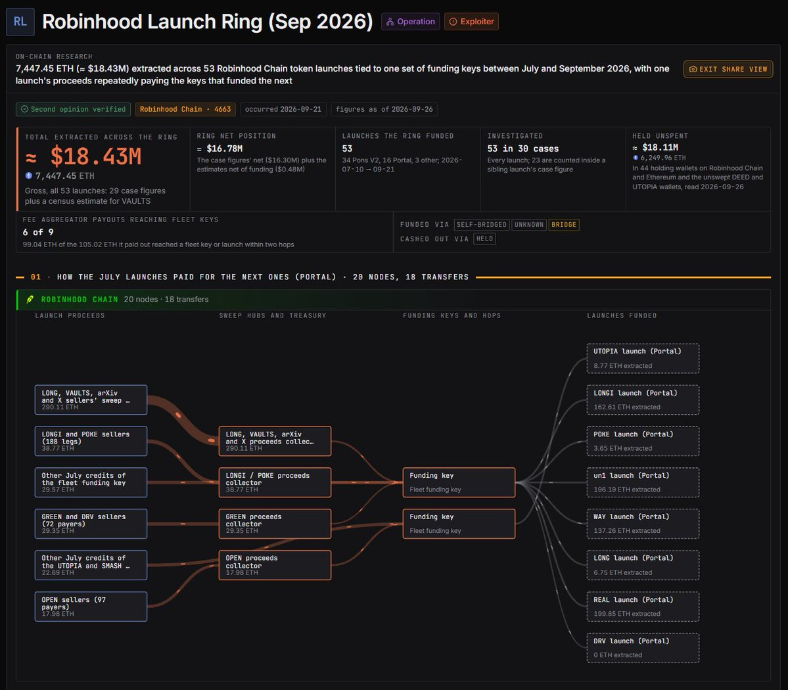The image size is (788, 690).
Task: Select the LONG, VAULTS, arXiv proceeds collector node
Action: (275, 441)
